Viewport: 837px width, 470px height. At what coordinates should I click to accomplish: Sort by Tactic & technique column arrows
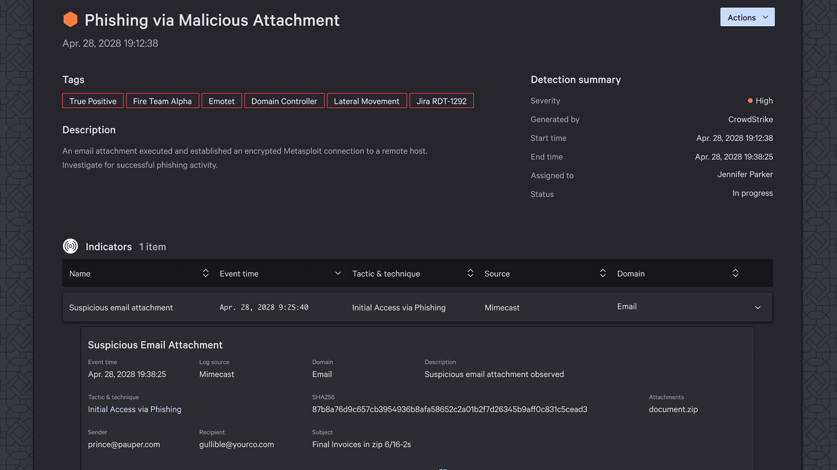pos(470,273)
